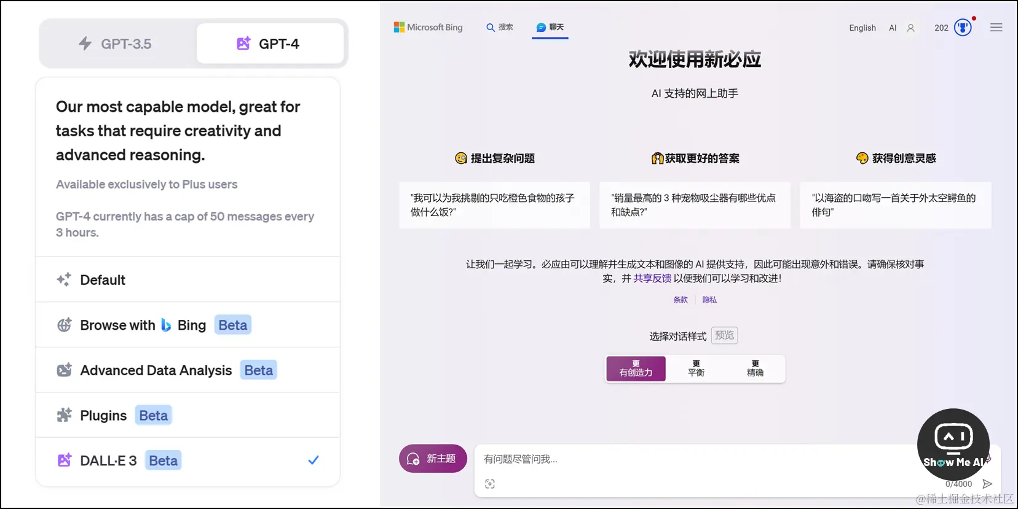Click the Microsoft Bing logo

point(428,27)
